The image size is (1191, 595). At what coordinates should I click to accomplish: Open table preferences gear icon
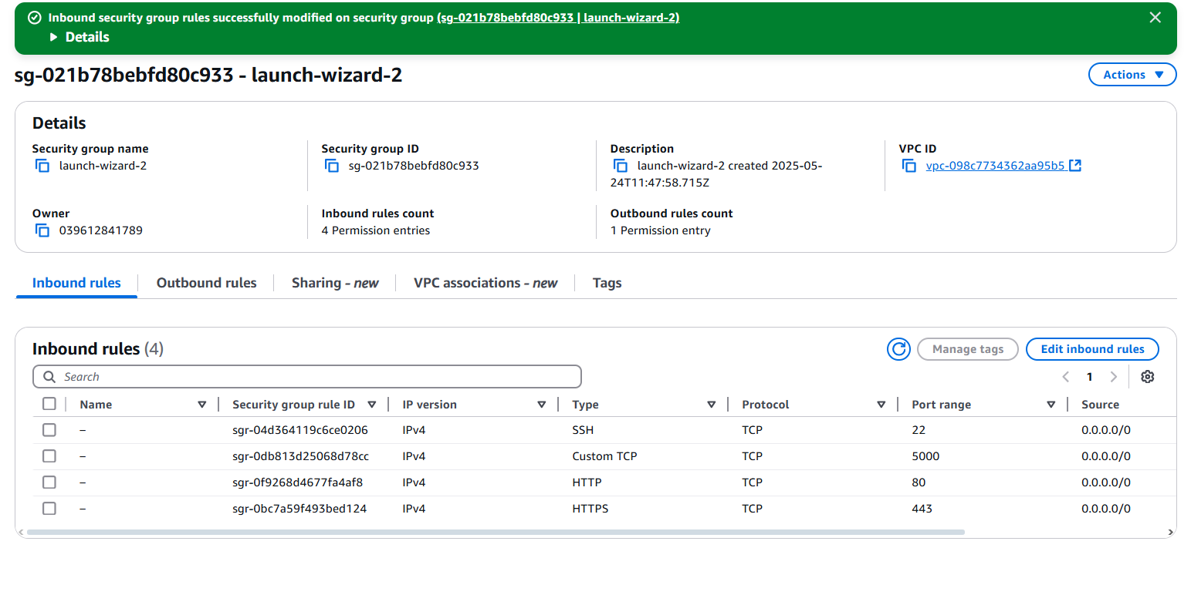(1147, 377)
